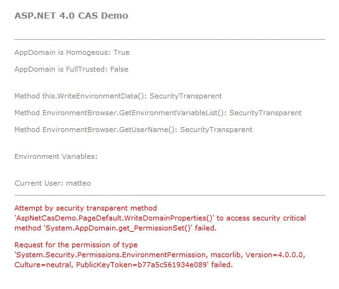Click the AppDomain is Homogeous text line

click(72, 52)
